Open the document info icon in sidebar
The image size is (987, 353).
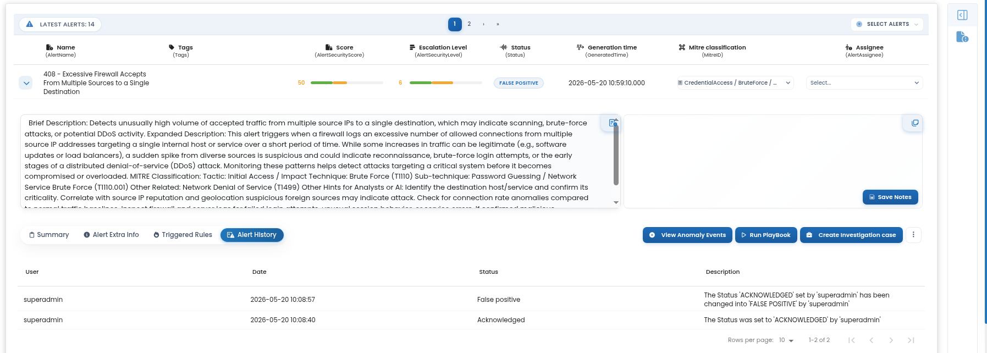(962, 37)
